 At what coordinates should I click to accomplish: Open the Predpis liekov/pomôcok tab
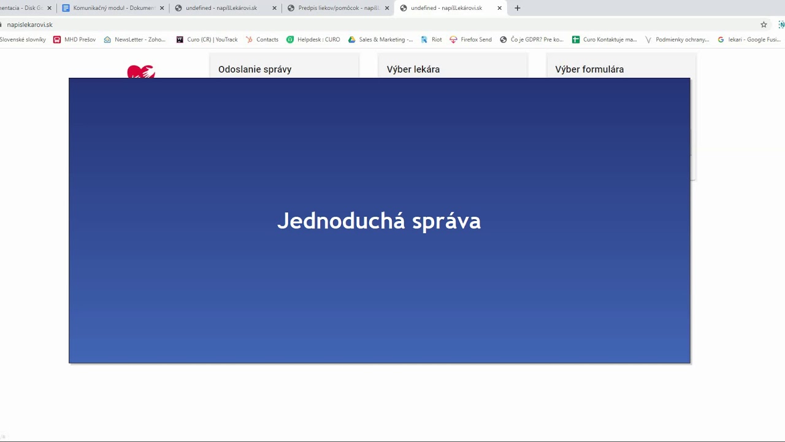pos(338,8)
